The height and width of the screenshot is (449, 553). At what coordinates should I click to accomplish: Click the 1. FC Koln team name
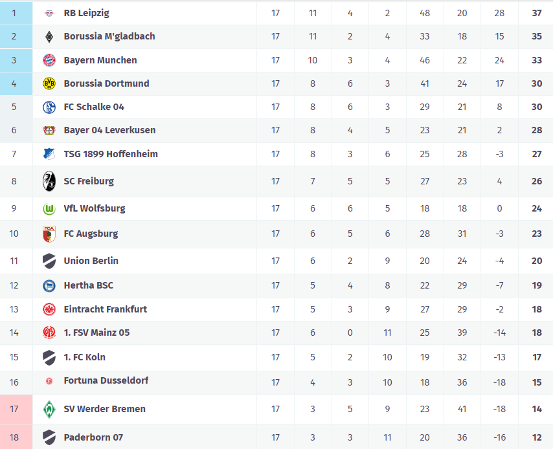84,357
